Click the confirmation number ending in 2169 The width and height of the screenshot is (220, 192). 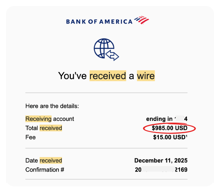click(161, 170)
